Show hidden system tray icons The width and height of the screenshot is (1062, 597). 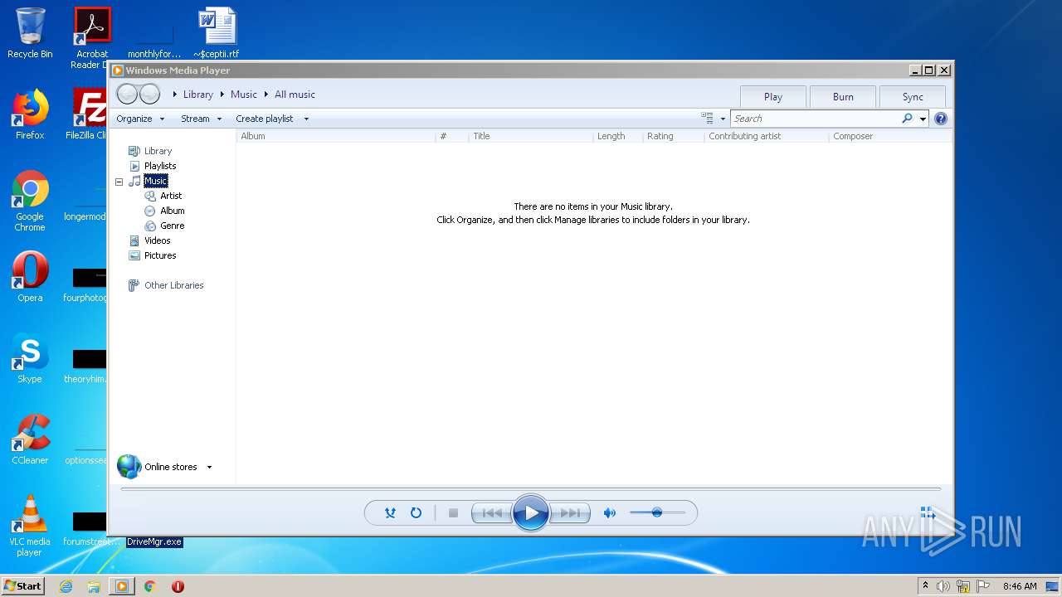coord(925,585)
